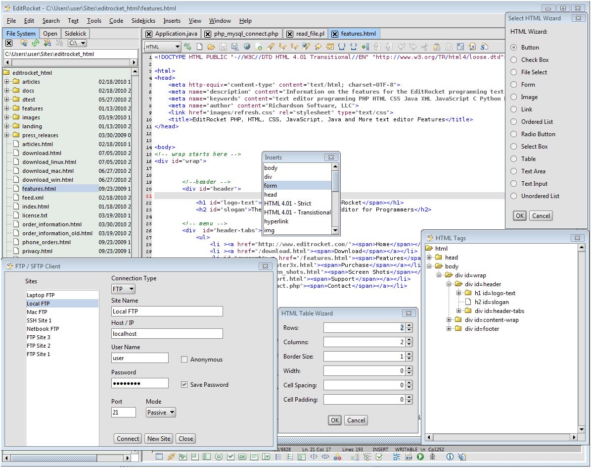The height and width of the screenshot is (468, 591).
Task: Open the hyperlink wizard icon on bottom toolbar
Action: (171, 457)
